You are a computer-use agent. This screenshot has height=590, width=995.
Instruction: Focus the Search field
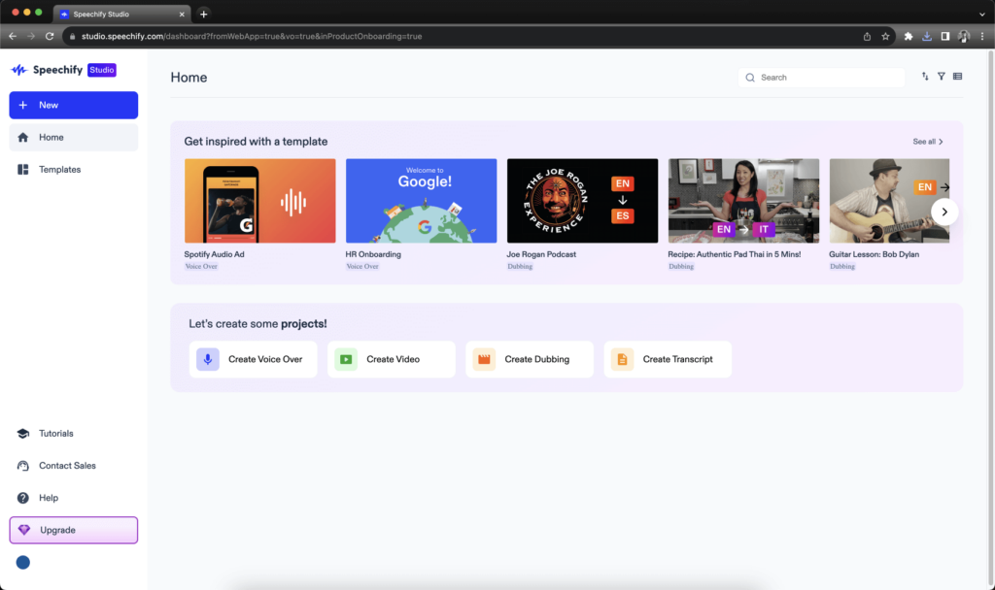click(821, 78)
